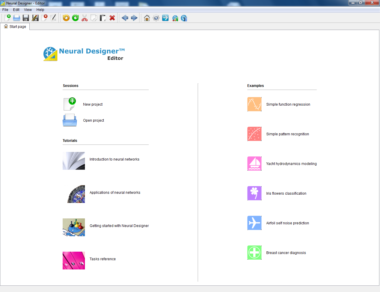Click the Home start page toolbar icon
380x292 pixels.
(x=147, y=18)
